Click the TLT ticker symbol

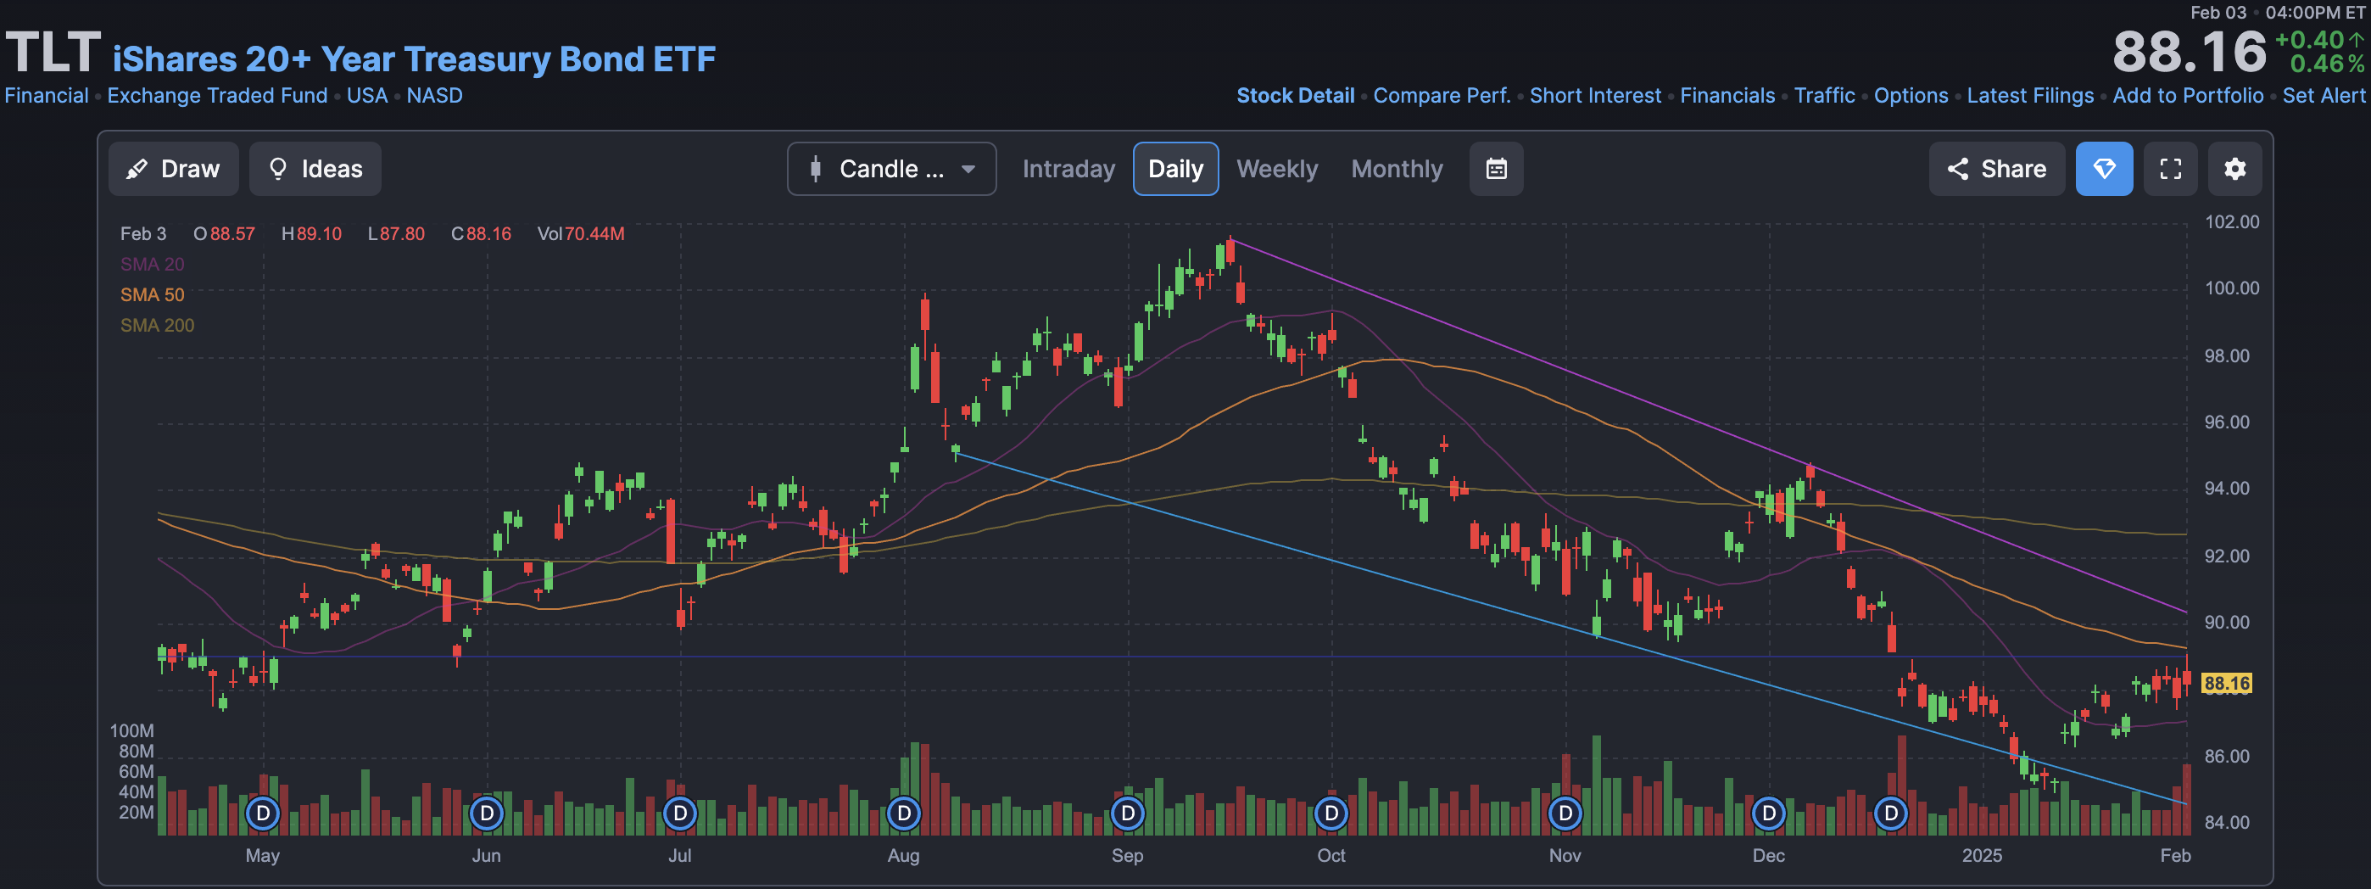(53, 52)
